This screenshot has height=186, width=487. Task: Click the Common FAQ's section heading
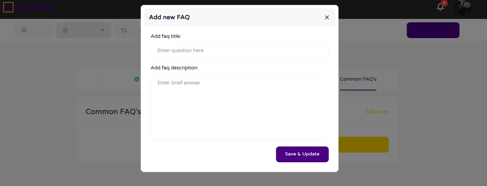113,112
